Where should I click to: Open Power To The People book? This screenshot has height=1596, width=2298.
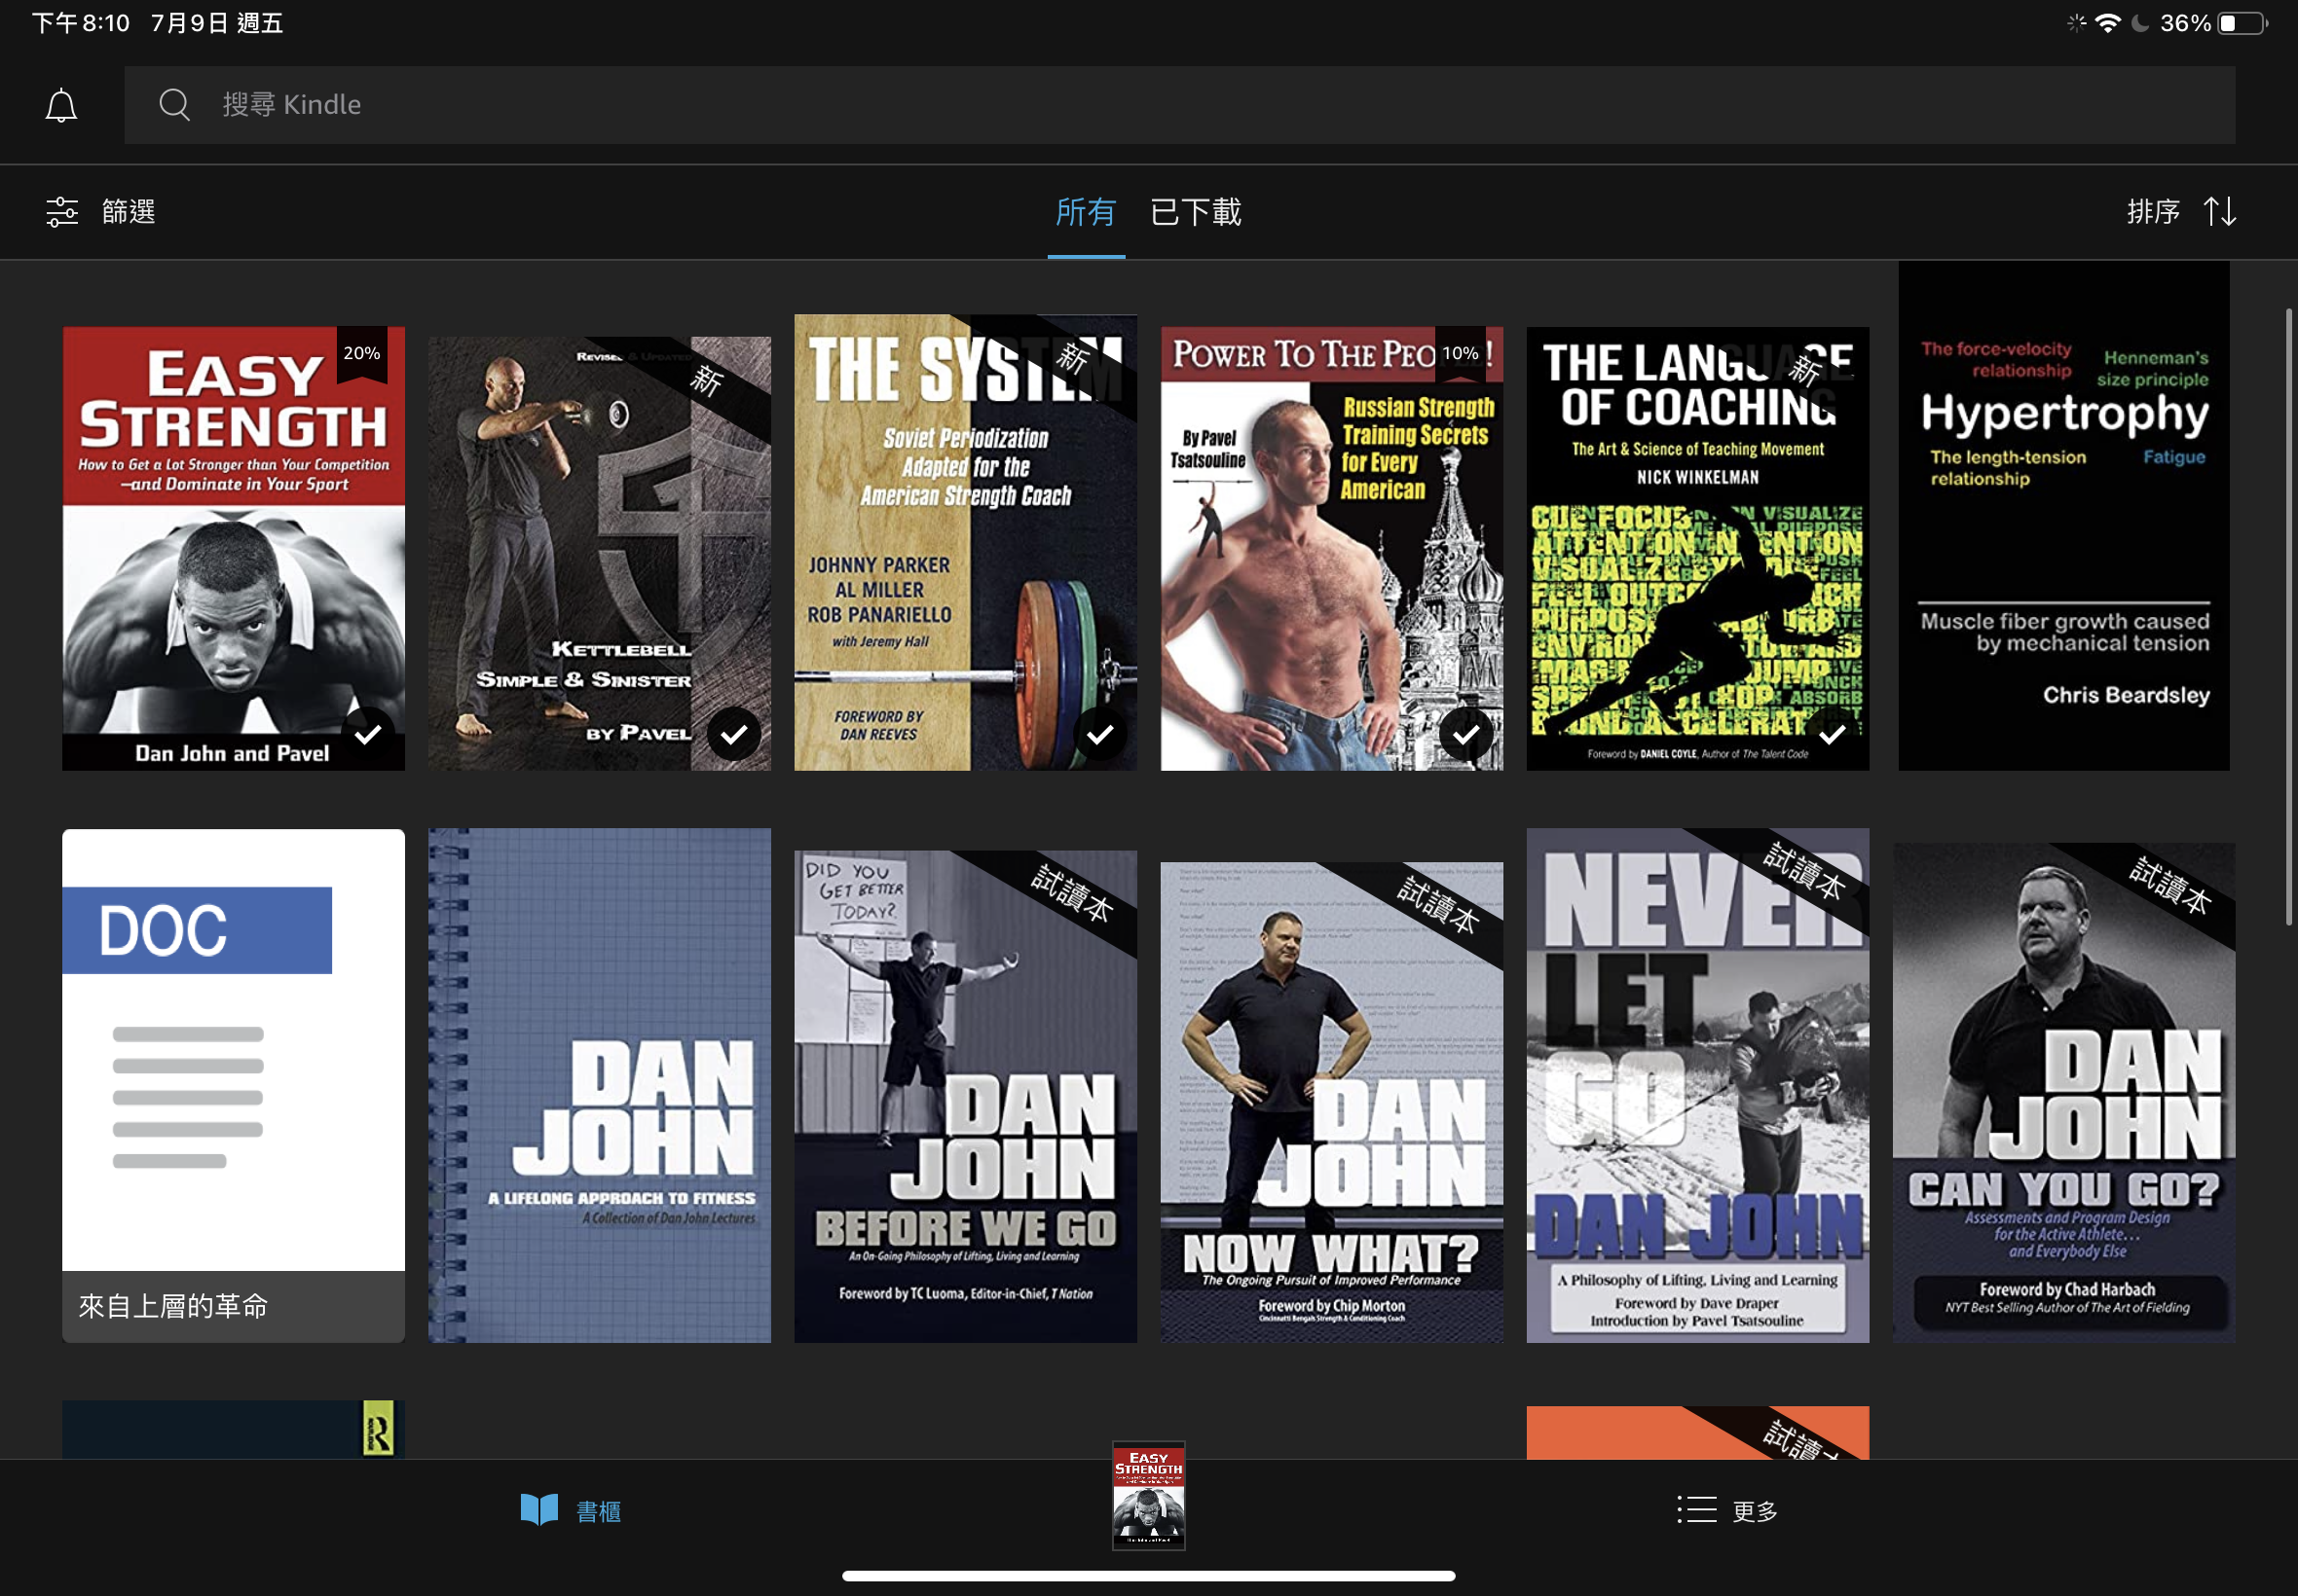(x=1332, y=548)
